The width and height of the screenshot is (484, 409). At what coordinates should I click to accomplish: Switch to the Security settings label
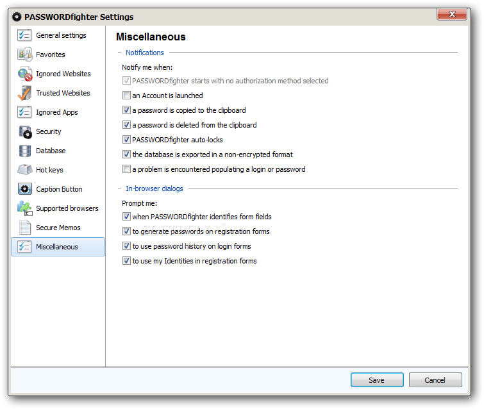point(49,131)
